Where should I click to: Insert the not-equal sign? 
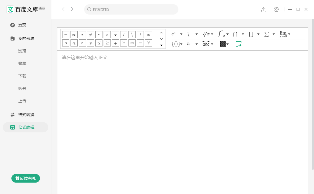coord(90,35)
